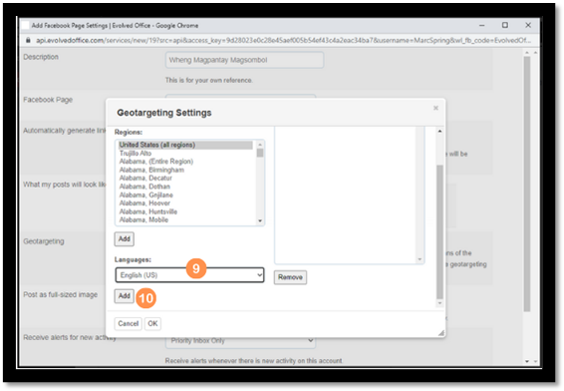Viewport: 564px width, 391px height.
Task: Click Regions list scroll-up arrow
Action: pyautogui.click(x=260, y=145)
